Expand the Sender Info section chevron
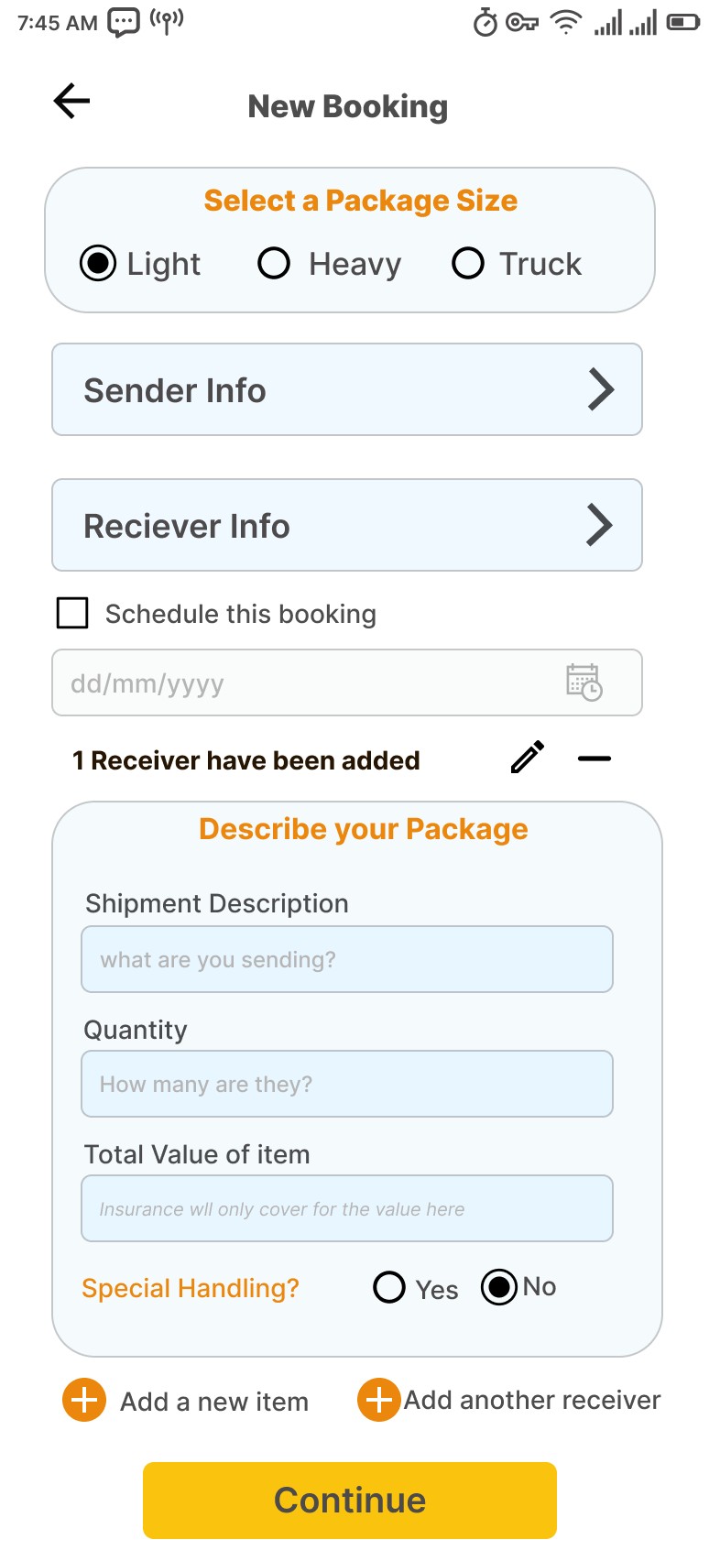The width and height of the screenshot is (720, 1561). coord(601,389)
